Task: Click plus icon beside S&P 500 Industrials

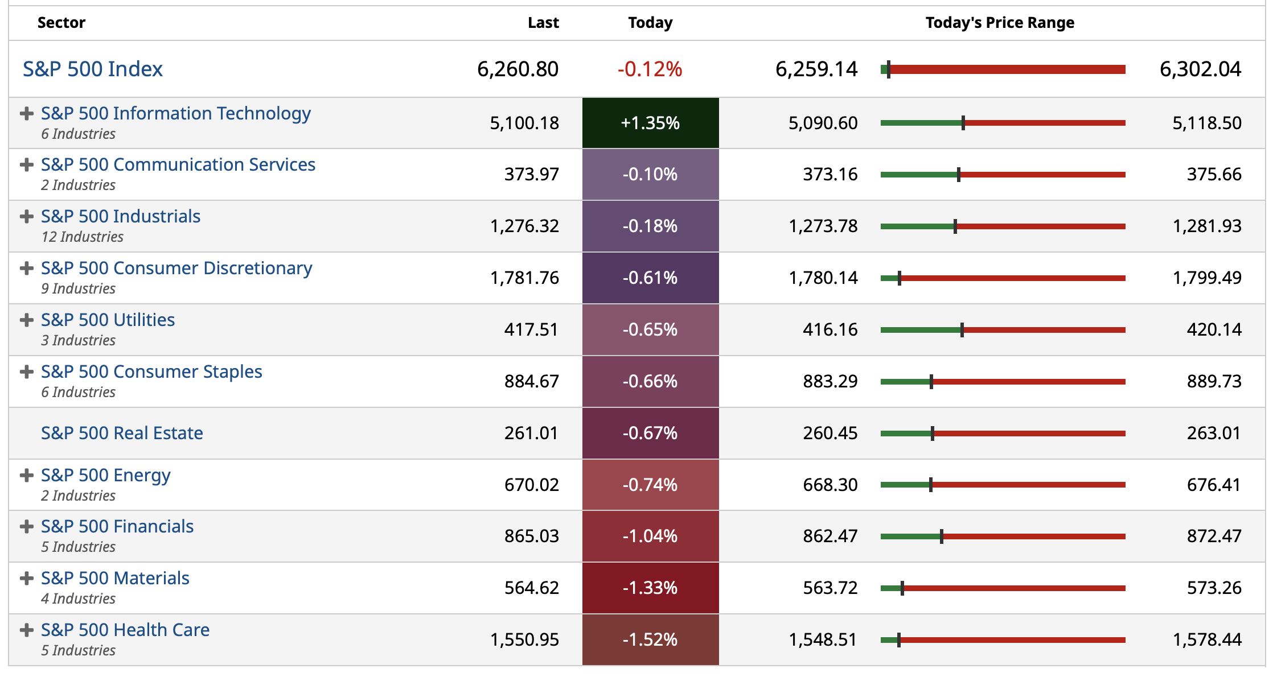Action: click(x=26, y=217)
